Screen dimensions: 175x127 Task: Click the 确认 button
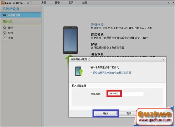(x=106, y=113)
